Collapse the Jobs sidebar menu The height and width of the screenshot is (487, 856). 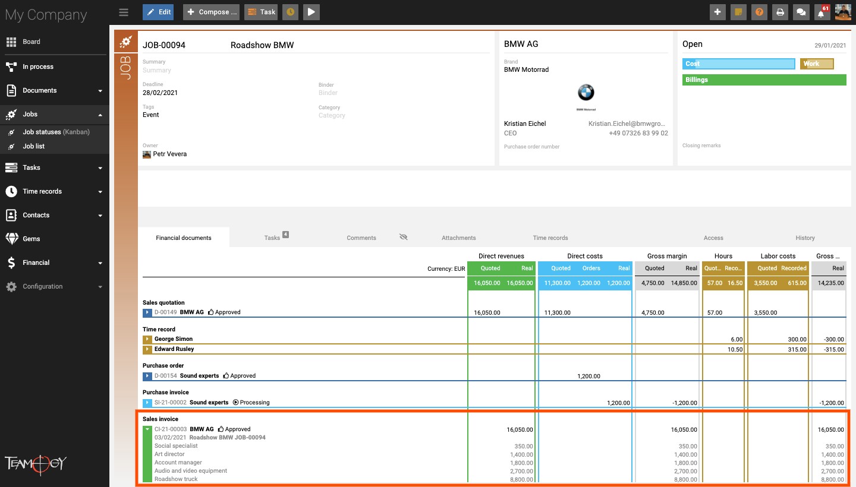point(55,114)
